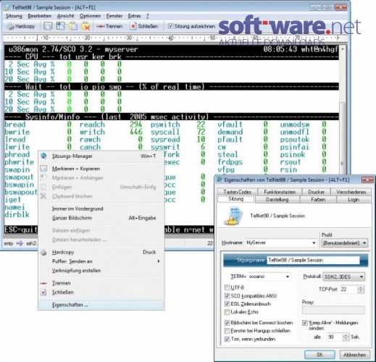Choose Eigenschaften ... in context menu

(101, 305)
